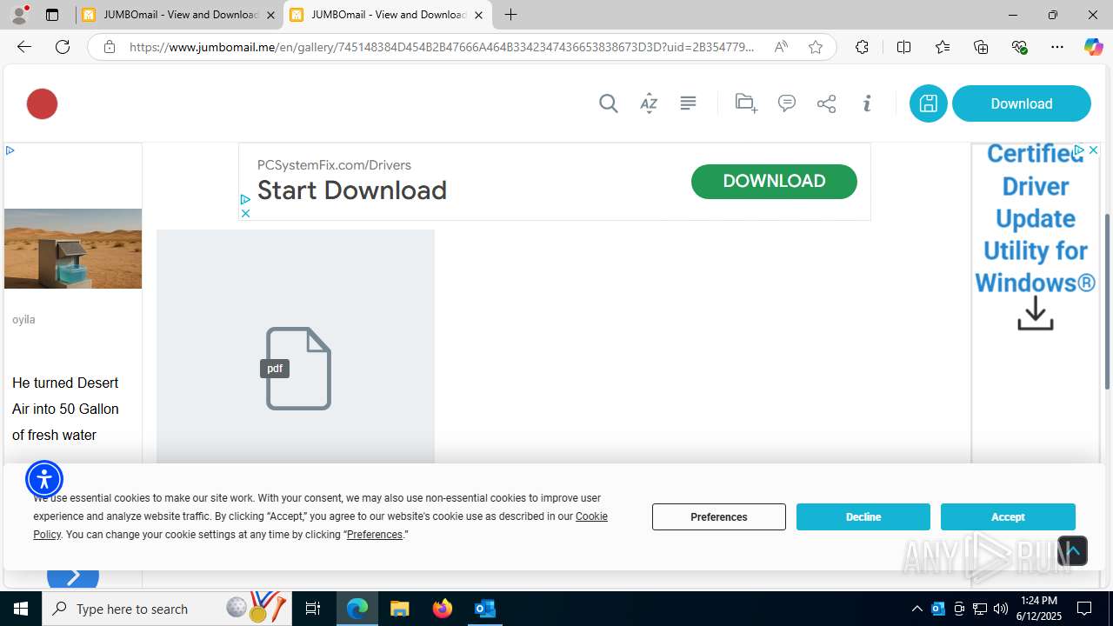The width and height of the screenshot is (1113, 626).
Task: Open the accessibility widget icon
Action: click(x=44, y=479)
